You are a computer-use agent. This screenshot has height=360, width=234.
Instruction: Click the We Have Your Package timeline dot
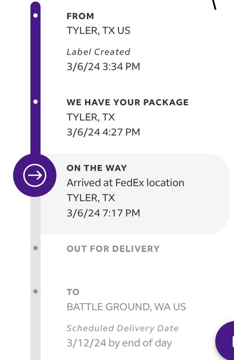(35, 102)
